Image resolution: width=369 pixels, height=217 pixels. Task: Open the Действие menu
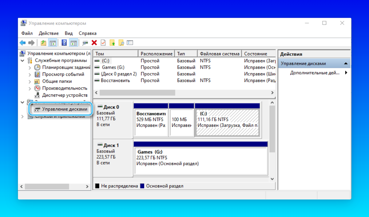(49, 33)
